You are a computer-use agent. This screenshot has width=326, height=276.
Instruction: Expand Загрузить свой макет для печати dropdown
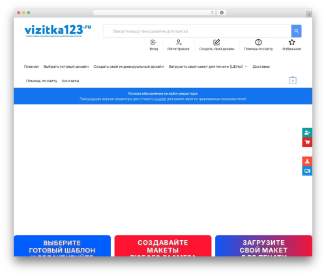pos(208,67)
